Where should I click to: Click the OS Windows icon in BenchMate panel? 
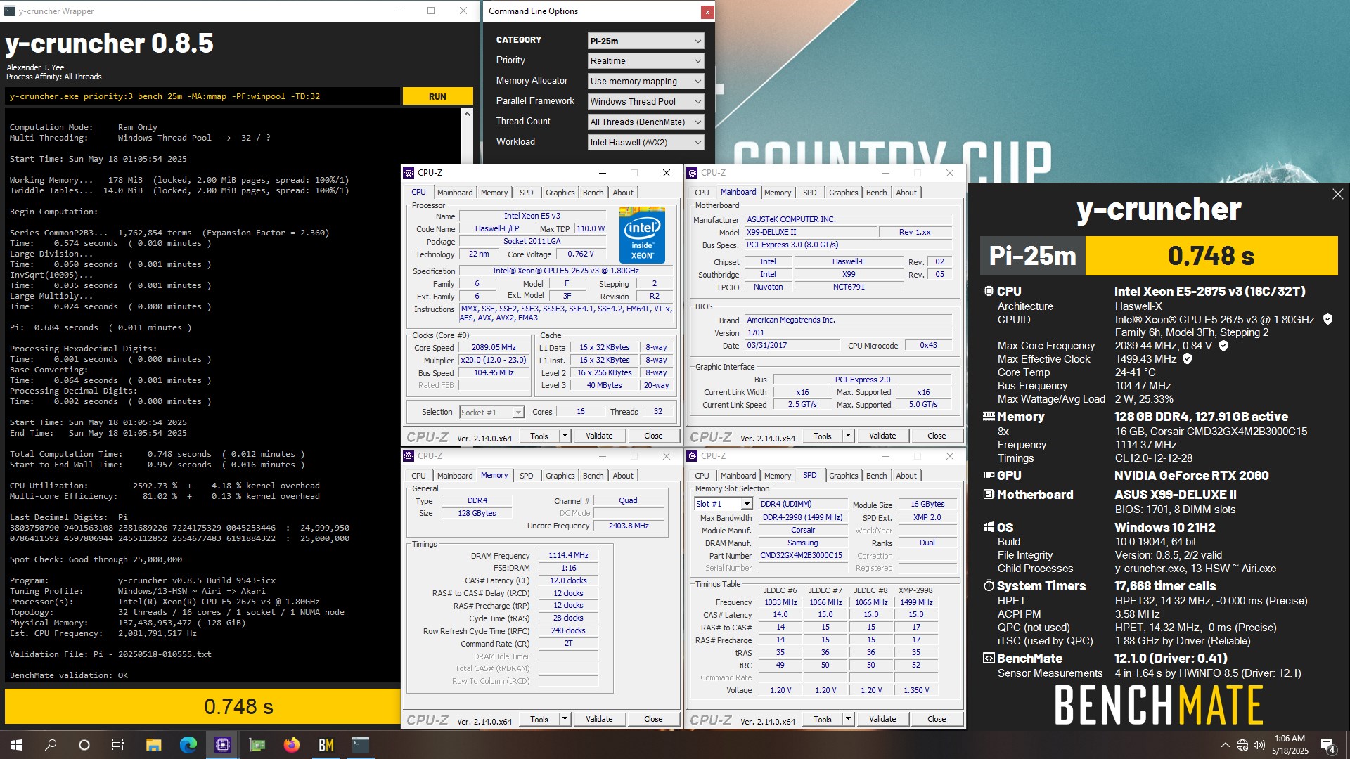click(989, 527)
